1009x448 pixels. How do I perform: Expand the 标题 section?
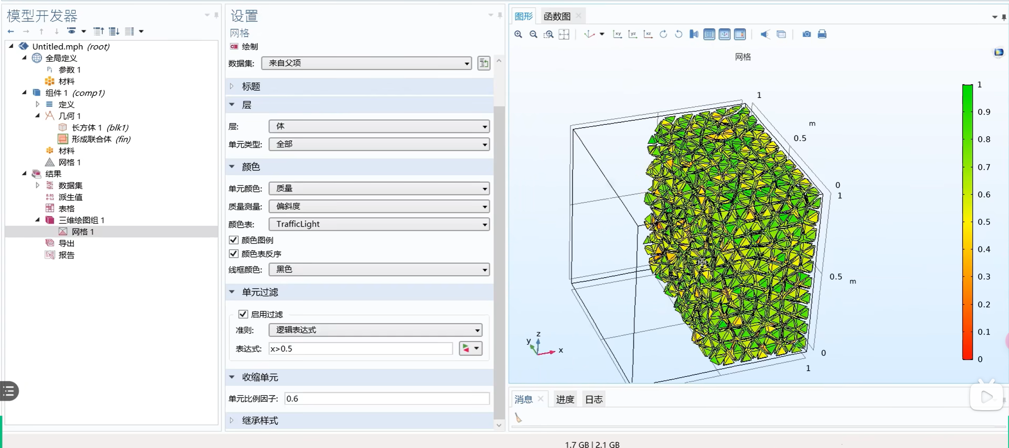pos(251,87)
